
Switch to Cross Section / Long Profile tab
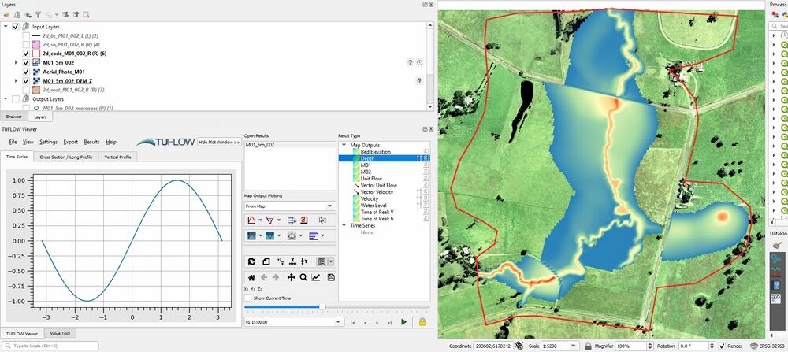coord(65,157)
